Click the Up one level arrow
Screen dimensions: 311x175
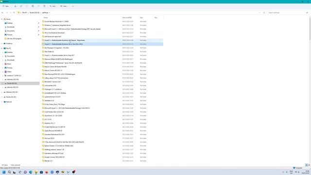click(x=14, y=13)
